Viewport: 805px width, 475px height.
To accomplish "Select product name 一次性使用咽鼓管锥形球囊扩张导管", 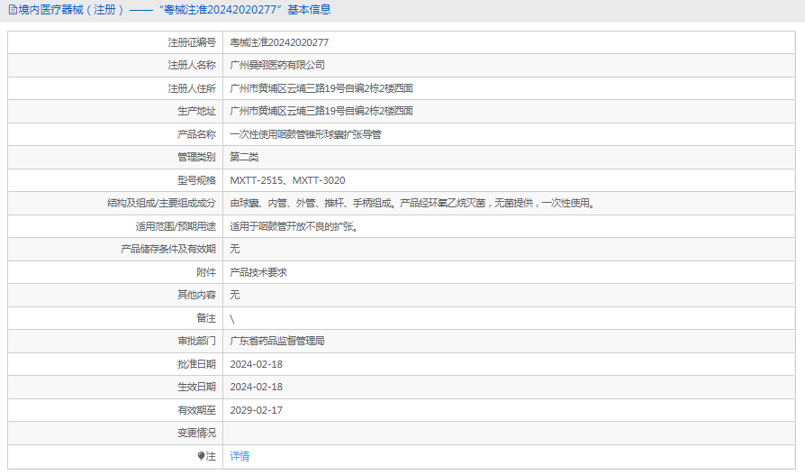I will click(x=305, y=134).
